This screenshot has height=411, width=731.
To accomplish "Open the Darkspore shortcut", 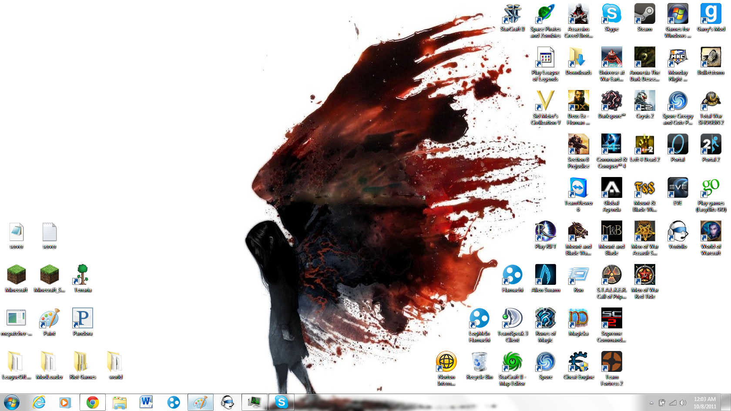I will 611,105.
